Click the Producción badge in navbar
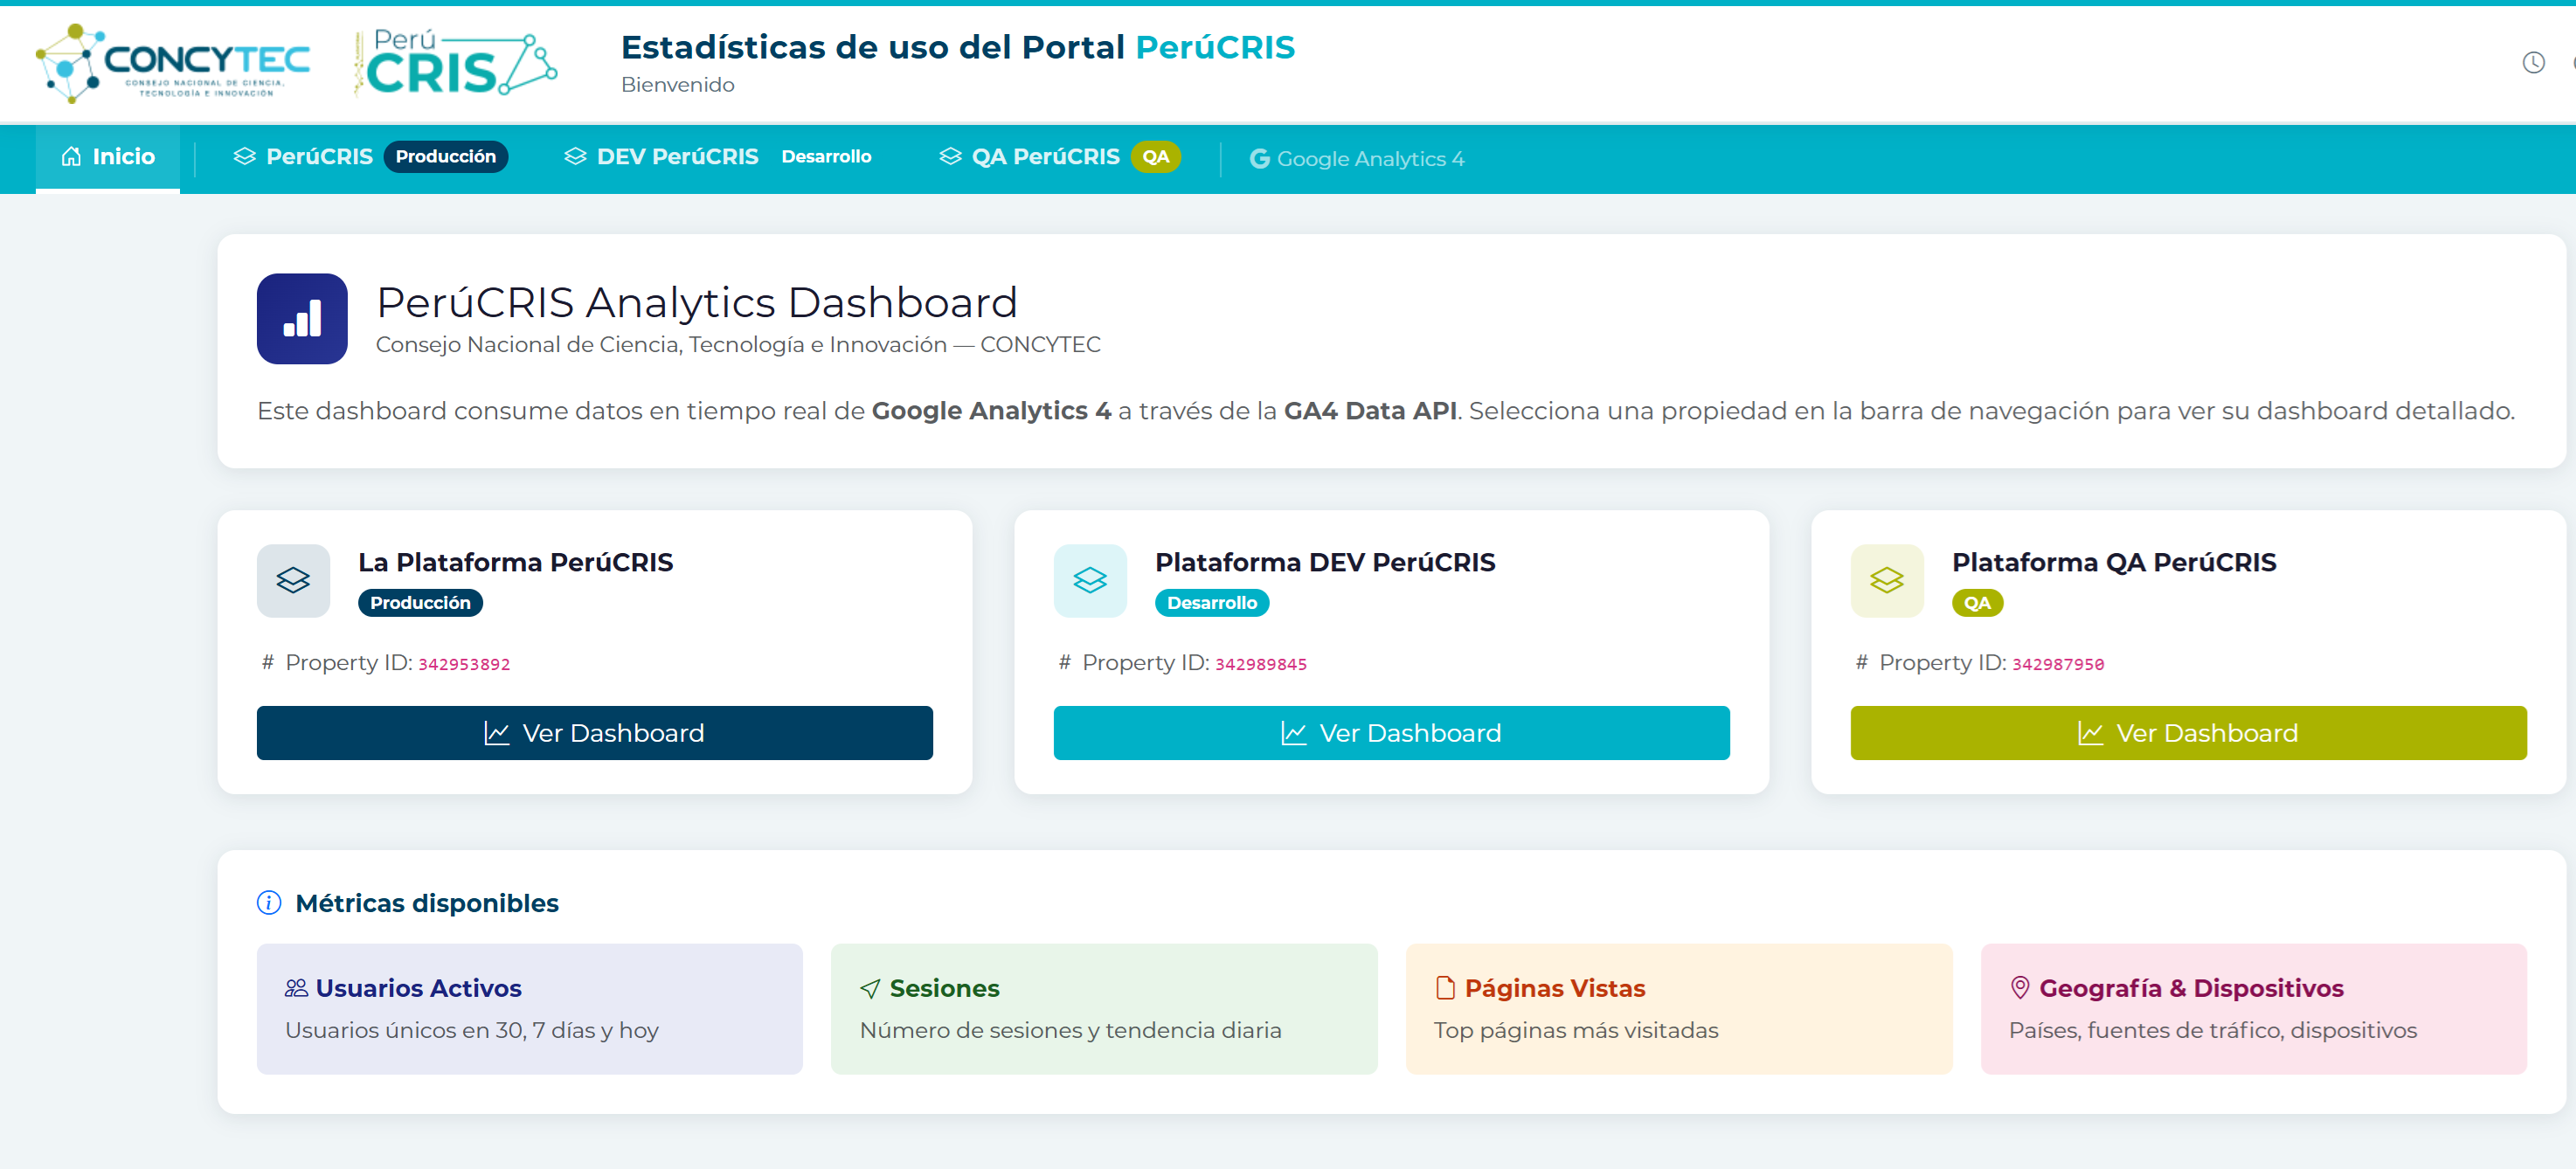 coord(446,157)
